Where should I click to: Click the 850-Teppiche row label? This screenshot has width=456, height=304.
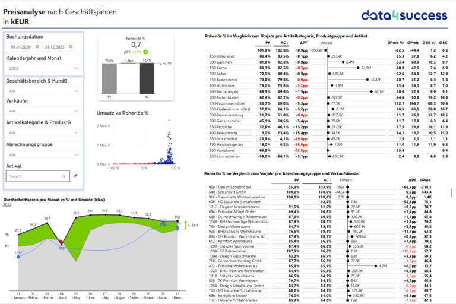pos(220,127)
